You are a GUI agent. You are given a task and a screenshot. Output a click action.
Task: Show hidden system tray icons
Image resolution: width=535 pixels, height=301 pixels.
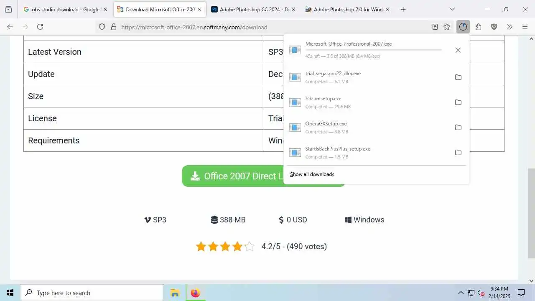coord(461,293)
